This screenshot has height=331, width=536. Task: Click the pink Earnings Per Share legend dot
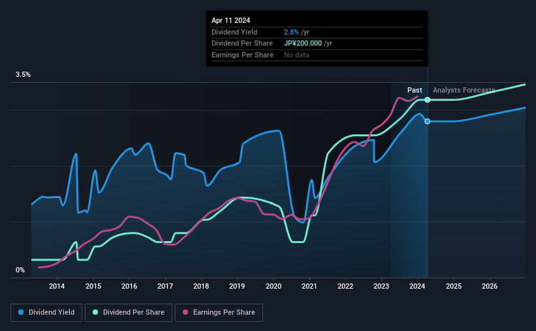[185, 312]
